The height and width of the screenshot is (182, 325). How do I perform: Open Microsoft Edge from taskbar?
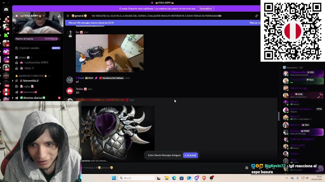coord(174,178)
